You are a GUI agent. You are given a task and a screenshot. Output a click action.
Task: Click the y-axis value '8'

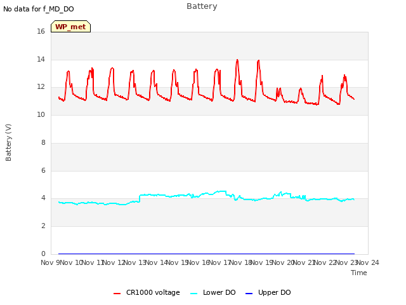[x=43, y=142]
